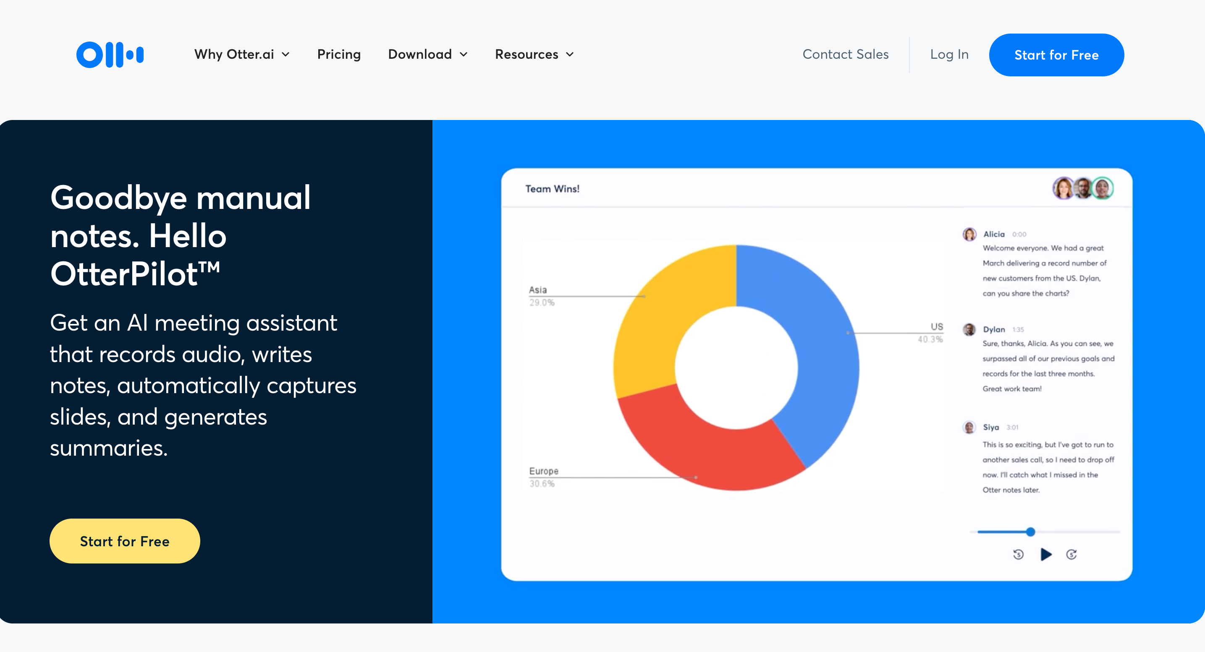Screen dimensions: 1205x652
Task: Click Alicia's avatar beside her transcript message
Action: [969, 234]
